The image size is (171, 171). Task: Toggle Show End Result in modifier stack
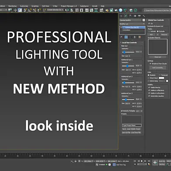[x=126, y=37]
